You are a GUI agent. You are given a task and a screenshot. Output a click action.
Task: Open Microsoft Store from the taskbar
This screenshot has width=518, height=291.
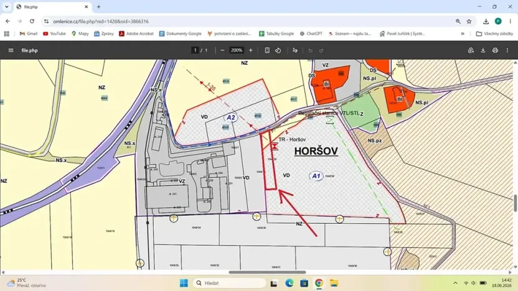click(304, 283)
